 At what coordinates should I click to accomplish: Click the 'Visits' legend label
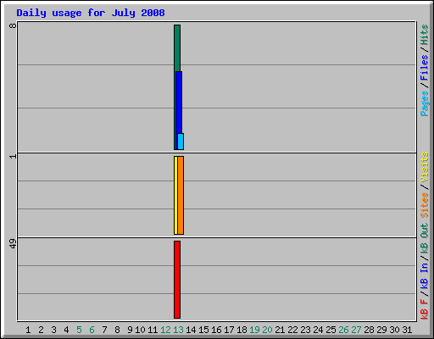[424, 167]
